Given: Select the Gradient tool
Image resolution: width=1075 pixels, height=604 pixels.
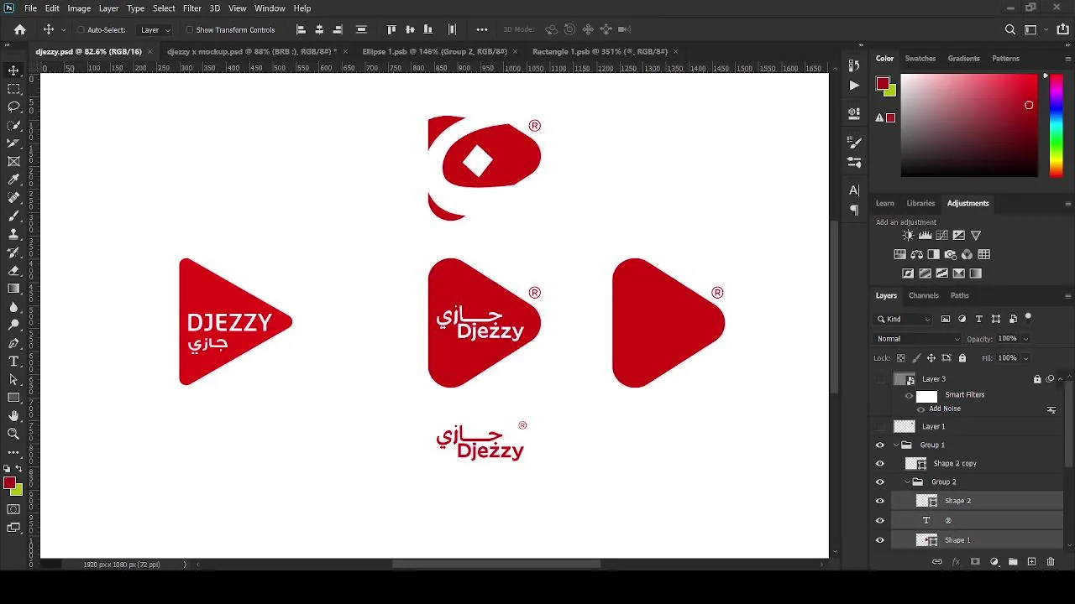Looking at the screenshot, I should tap(13, 289).
